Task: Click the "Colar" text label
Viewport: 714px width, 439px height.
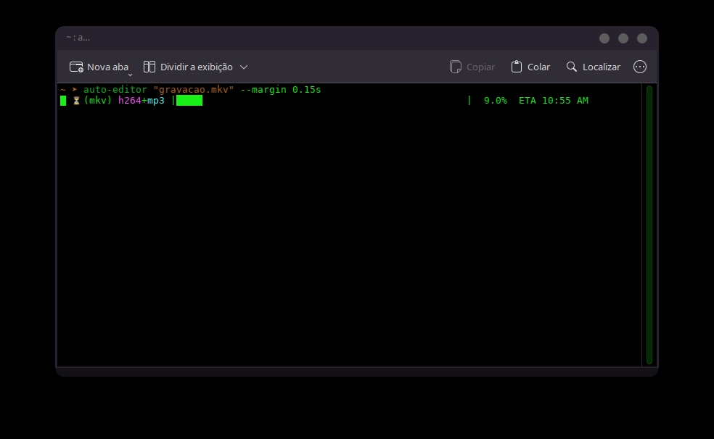Action: [x=538, y=67]
